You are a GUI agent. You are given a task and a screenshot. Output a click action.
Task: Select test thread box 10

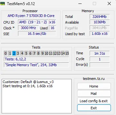[x=47, y=53]
